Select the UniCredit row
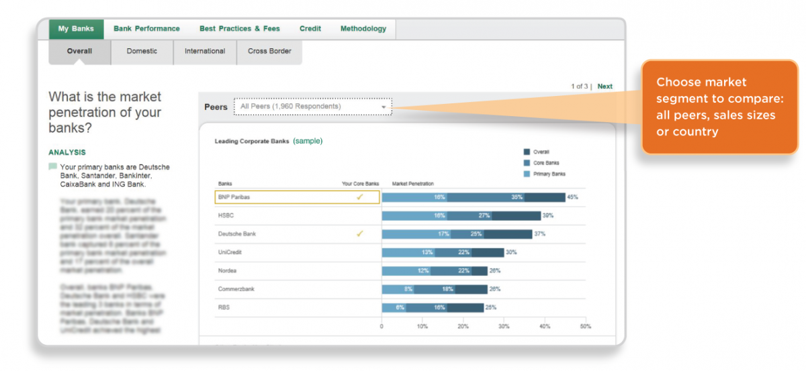 click(x=297, y=252)
